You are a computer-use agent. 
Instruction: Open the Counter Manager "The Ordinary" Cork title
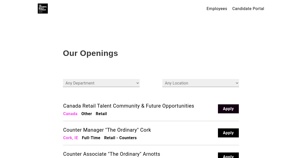point(107,130)
